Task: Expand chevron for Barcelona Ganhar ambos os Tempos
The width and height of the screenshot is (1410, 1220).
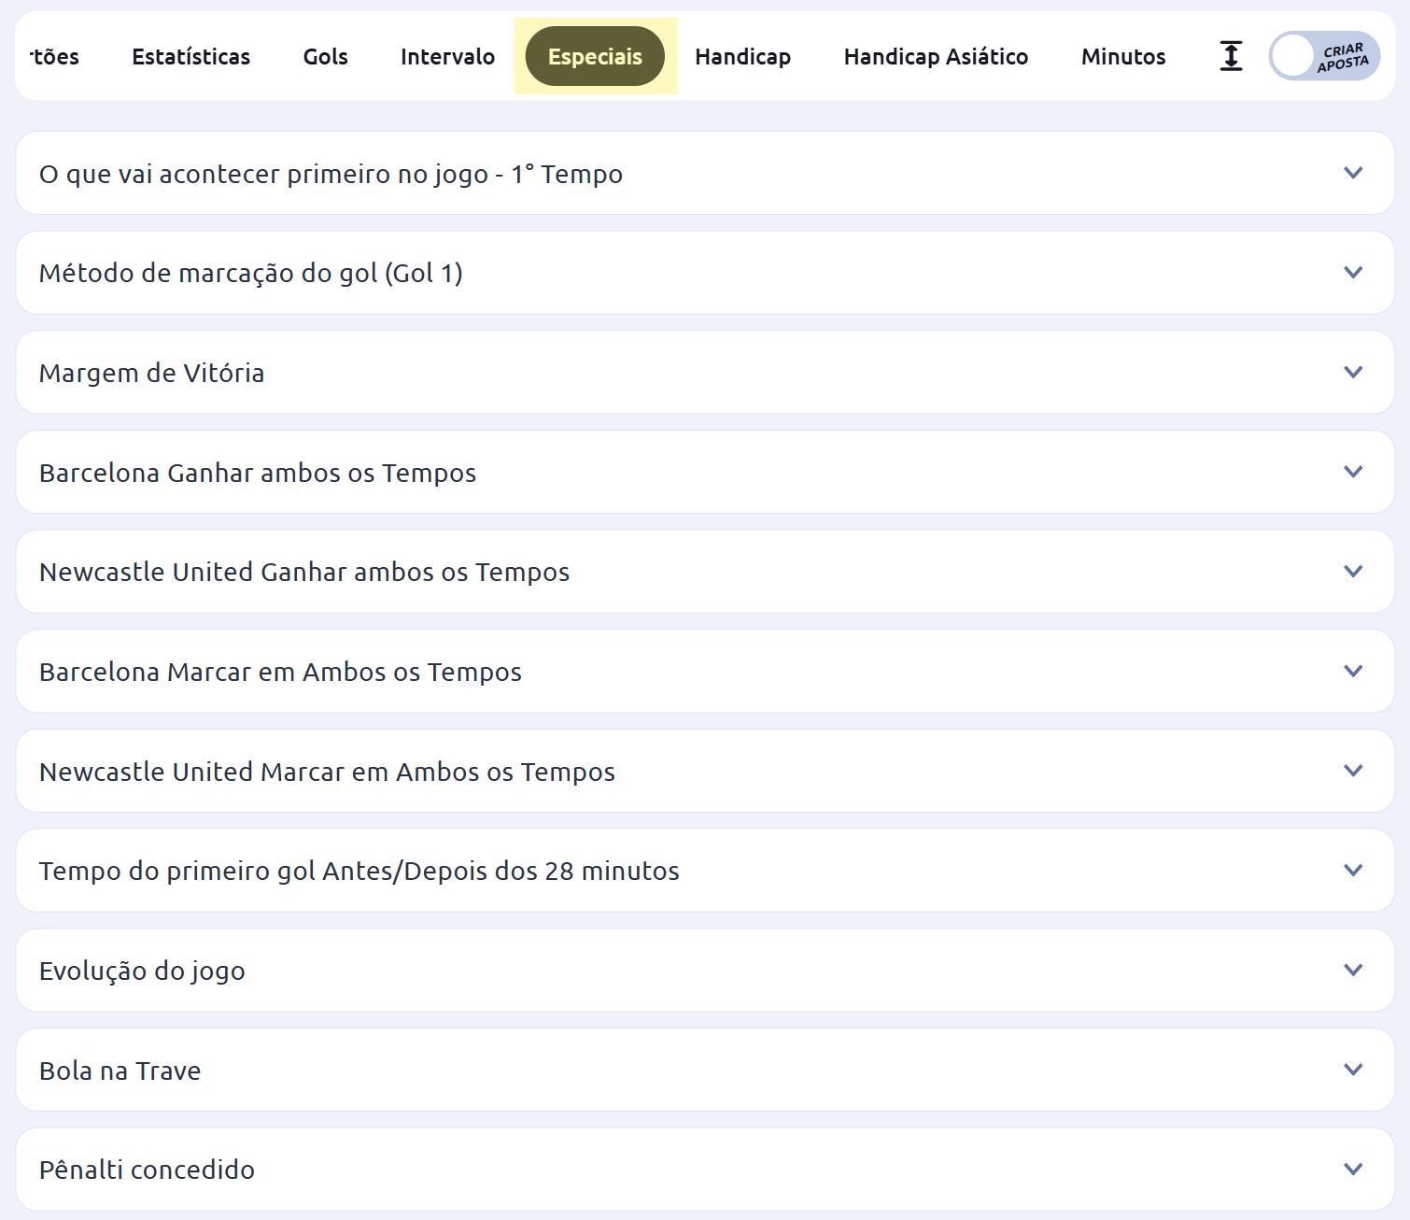Action: point(1353,472)
